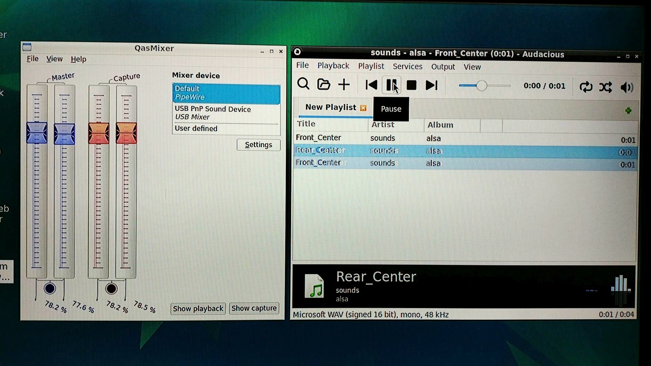The width and height of the screenshot is (651, 366).
Task: Click the open files folder icon
Action: [x=323, y=84]
